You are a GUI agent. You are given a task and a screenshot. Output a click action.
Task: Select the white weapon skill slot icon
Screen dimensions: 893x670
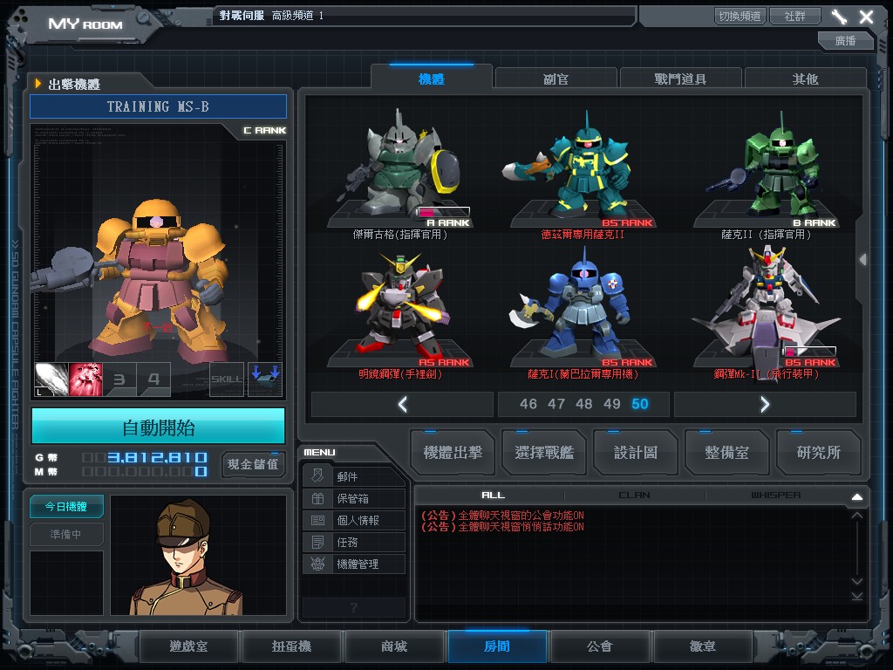51,379
